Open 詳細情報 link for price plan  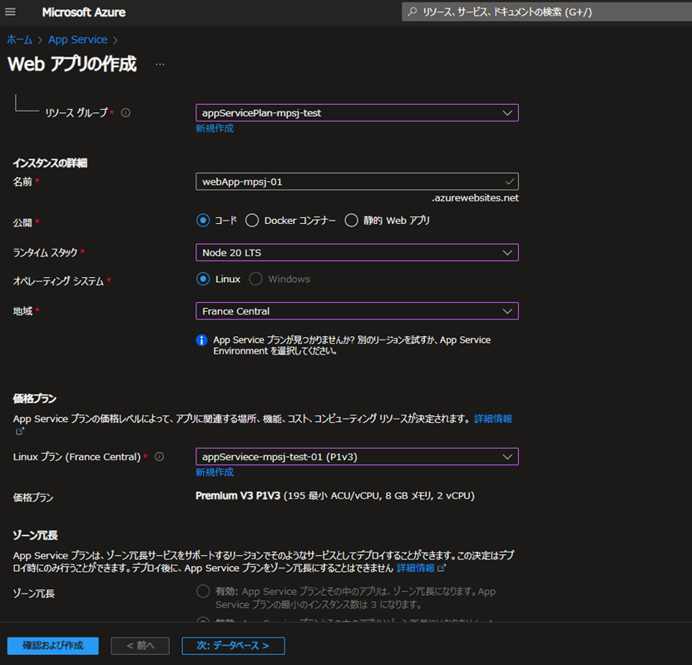pos(493,419)
